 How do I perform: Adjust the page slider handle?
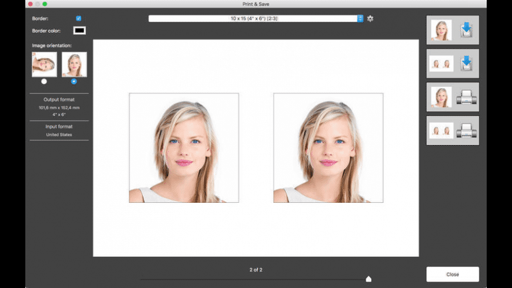(368, 279)
